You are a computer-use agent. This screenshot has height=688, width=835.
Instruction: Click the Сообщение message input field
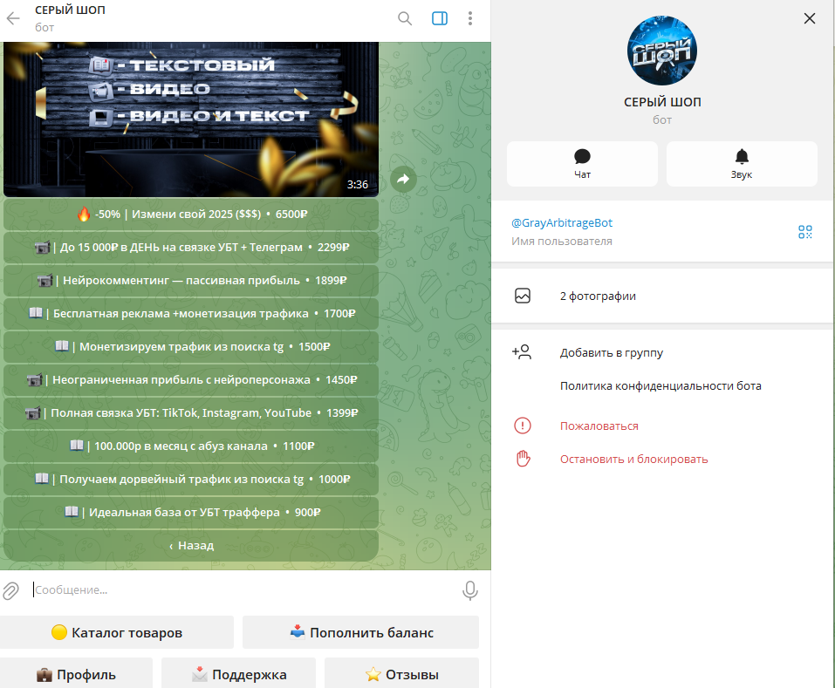(x=244, y=590)
